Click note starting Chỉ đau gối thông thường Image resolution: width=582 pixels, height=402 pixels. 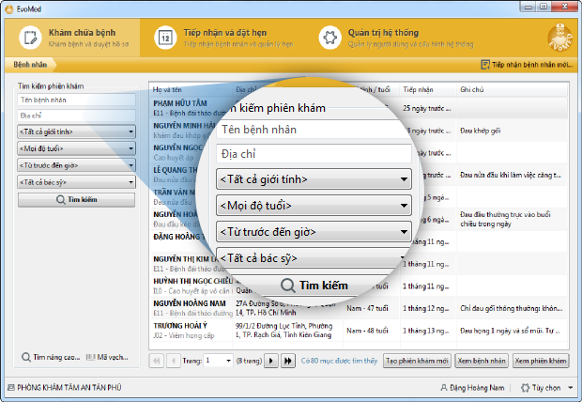click(512, 308)
